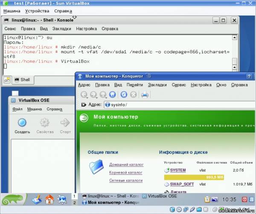Click the blue folder icon under Общие папки
The image size is (256, 214).
tap(96, 167)
